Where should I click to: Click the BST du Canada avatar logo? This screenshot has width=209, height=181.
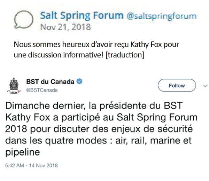pyautogui.click(x=15, y=87)
